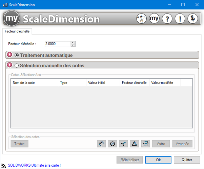Click ScaleDimension title bar app icon

pyautogui.click(x=5, y=5)
